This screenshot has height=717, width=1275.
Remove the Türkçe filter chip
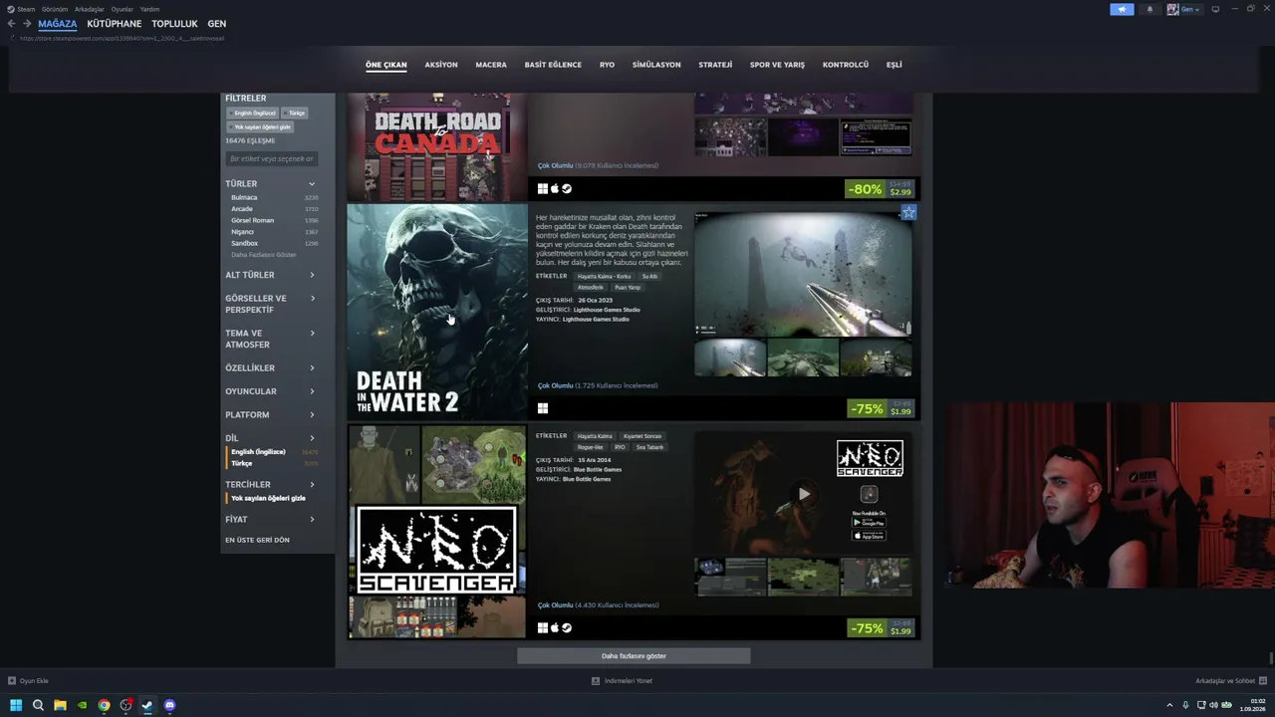295,113
